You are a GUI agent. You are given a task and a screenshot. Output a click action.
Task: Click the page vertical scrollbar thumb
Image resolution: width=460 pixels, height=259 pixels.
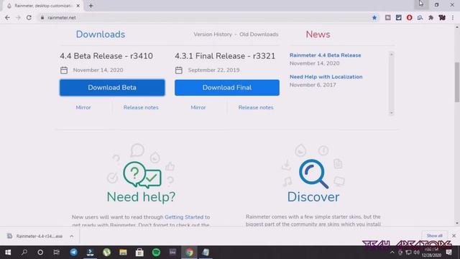(x=457, y=82)
